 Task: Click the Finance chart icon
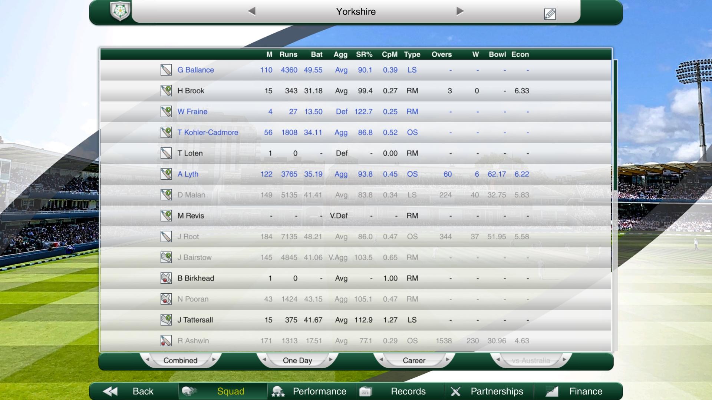[552, 391]
